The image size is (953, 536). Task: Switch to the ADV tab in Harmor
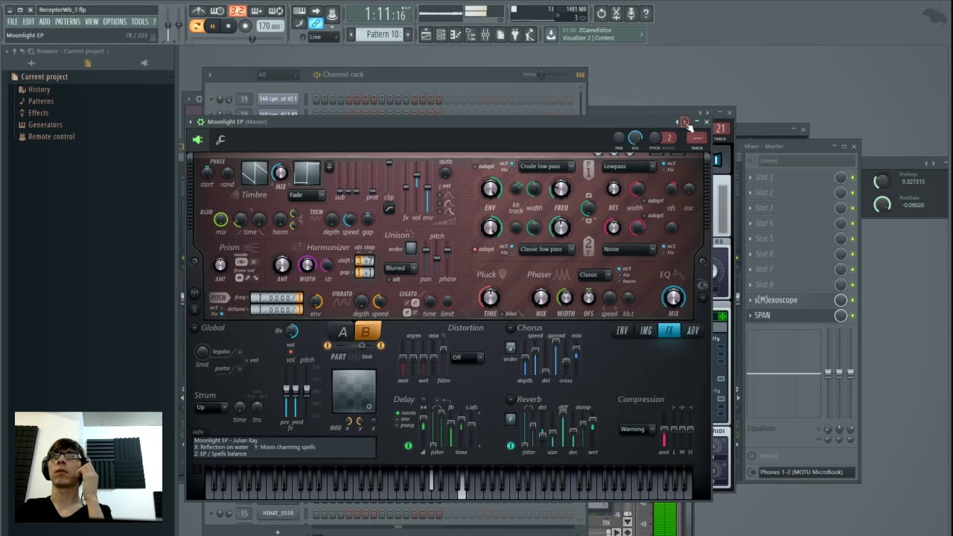coord(692,331)
